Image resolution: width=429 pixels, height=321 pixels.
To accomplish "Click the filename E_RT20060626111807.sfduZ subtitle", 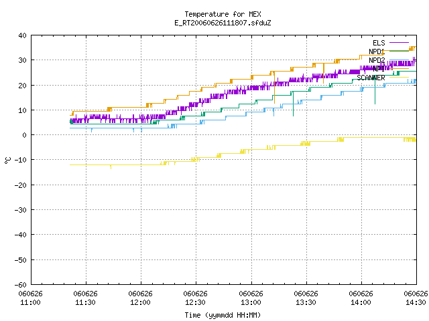I will (223, 23).
